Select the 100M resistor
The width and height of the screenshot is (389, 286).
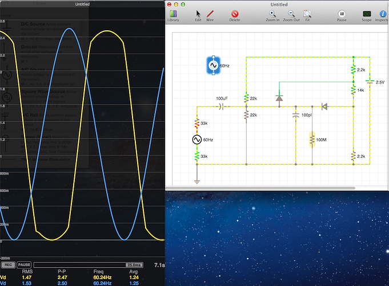pyautogui.click(x=312, y=139)
